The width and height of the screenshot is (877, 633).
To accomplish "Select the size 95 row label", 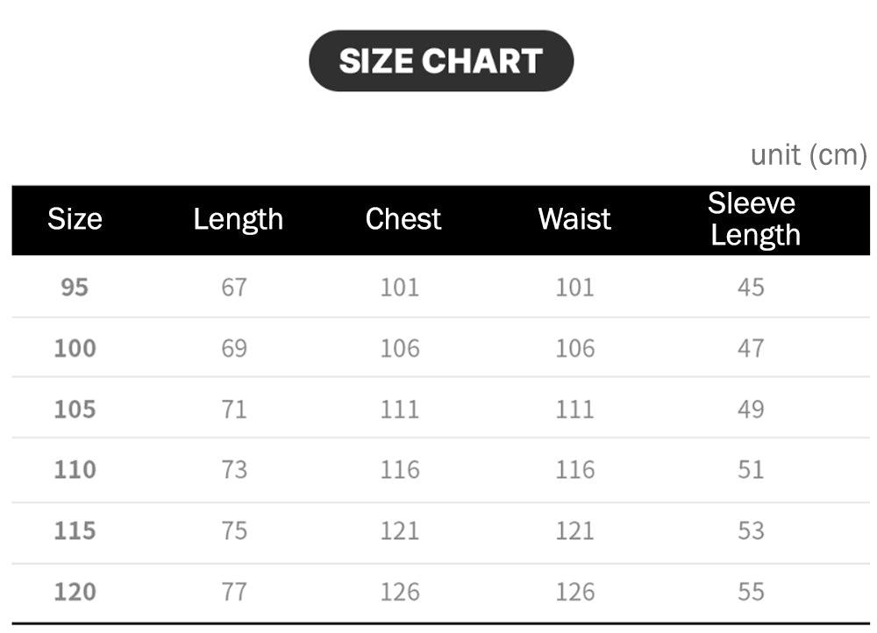I will 75,287.
